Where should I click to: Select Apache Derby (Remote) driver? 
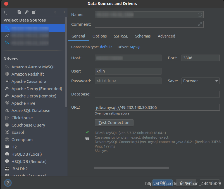point(34,96)
